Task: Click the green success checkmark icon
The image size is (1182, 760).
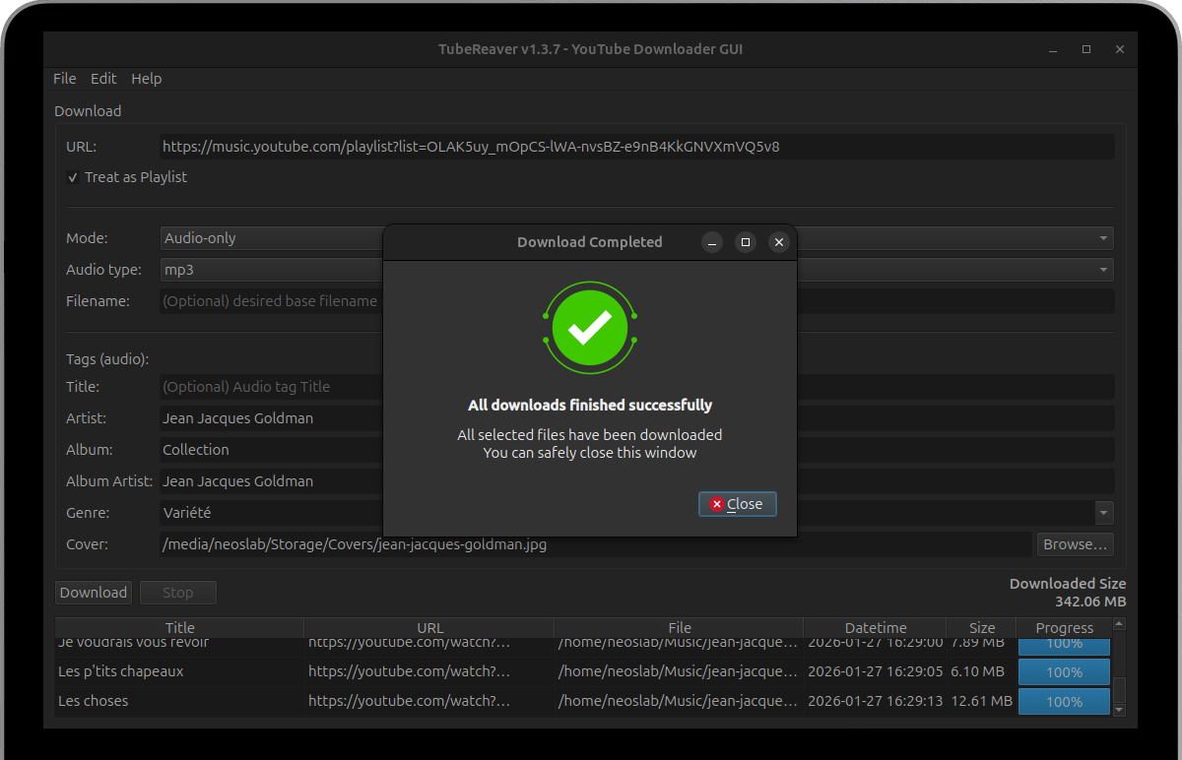Action: [590, 327]
